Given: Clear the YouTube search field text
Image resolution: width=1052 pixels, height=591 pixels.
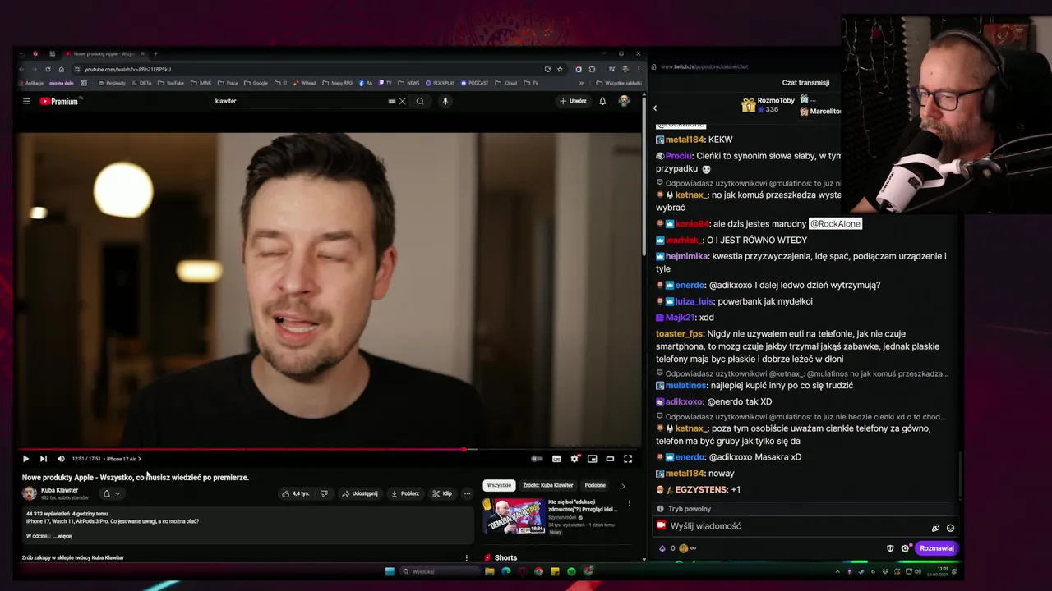Looking at the screenshot, I should 402,101.
